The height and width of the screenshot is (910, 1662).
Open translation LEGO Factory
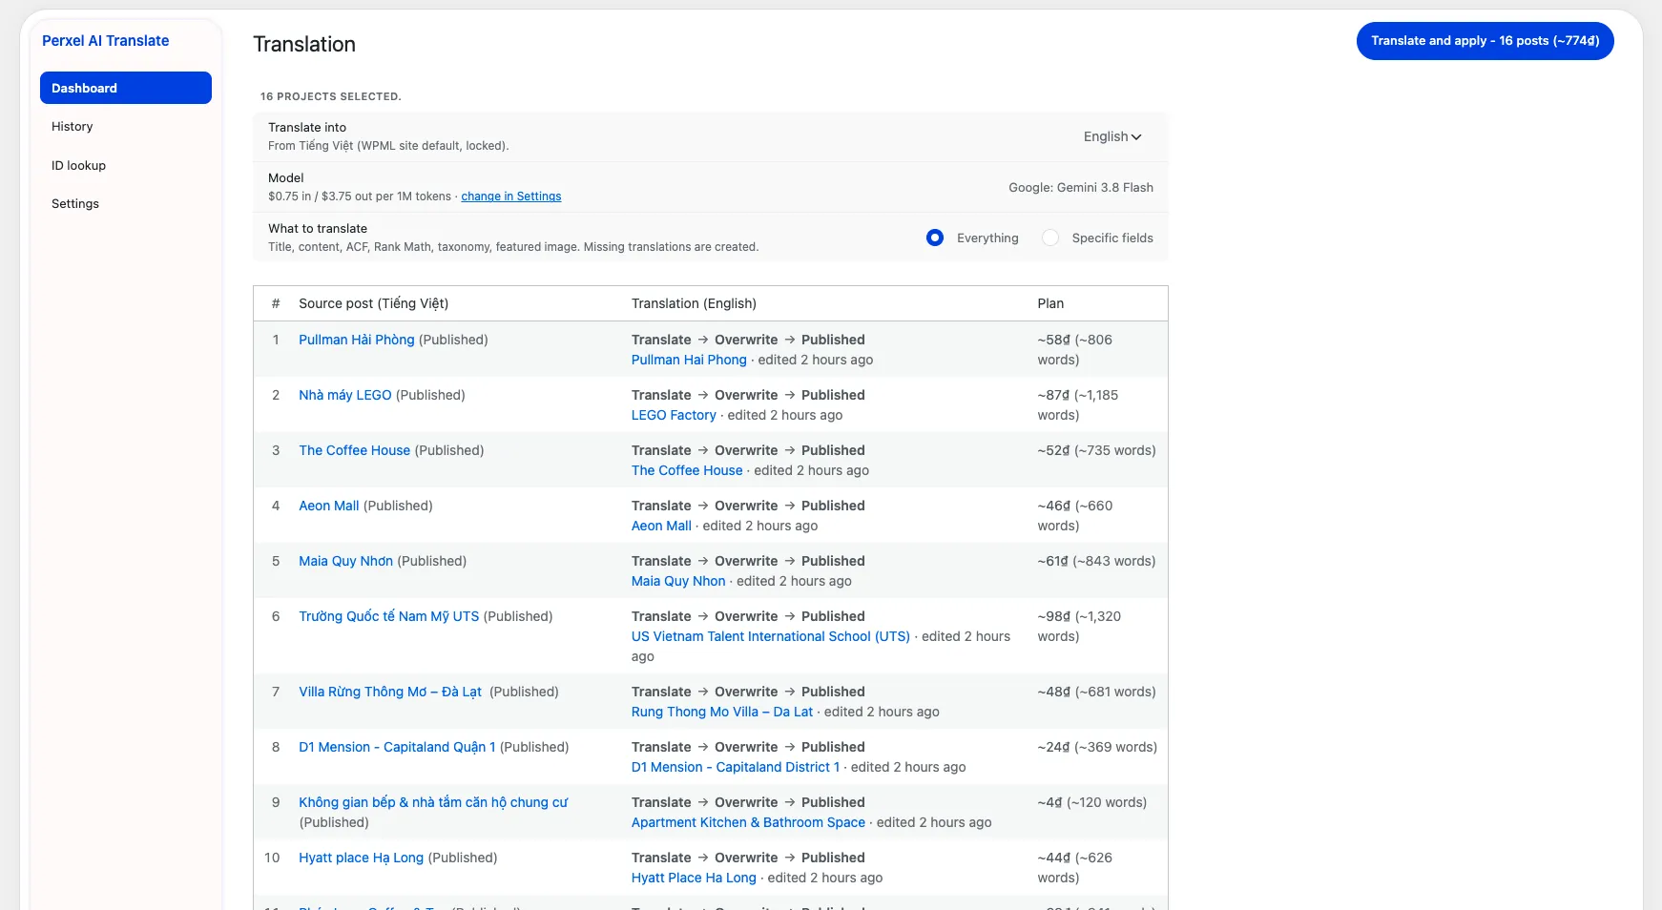click(674, 415)
